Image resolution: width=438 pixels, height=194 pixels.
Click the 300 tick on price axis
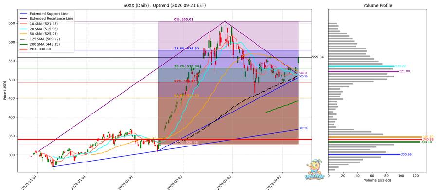pyautogui.click(x=13, y=155)
